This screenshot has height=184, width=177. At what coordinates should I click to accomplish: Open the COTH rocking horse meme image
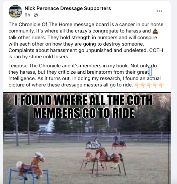coord(87,138)
